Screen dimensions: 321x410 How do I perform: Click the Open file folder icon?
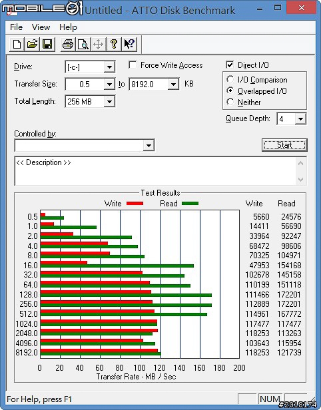(x=32, y=44)
